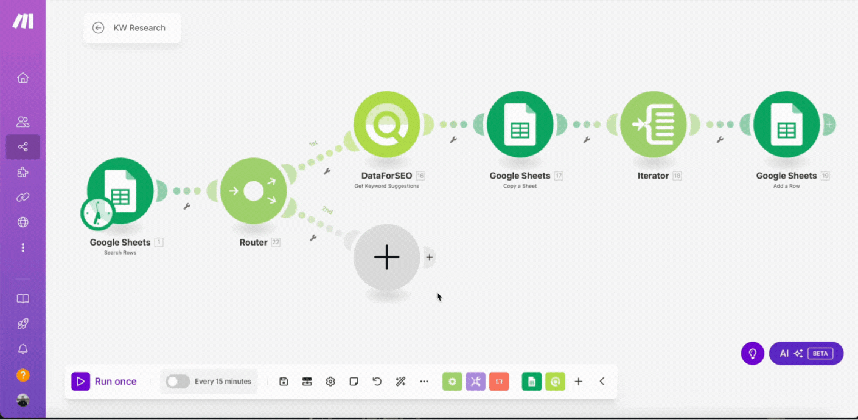Viewport: 858px width, 420px height.
Task: Open scenario settings gear icon
Action: pos(330,382)
